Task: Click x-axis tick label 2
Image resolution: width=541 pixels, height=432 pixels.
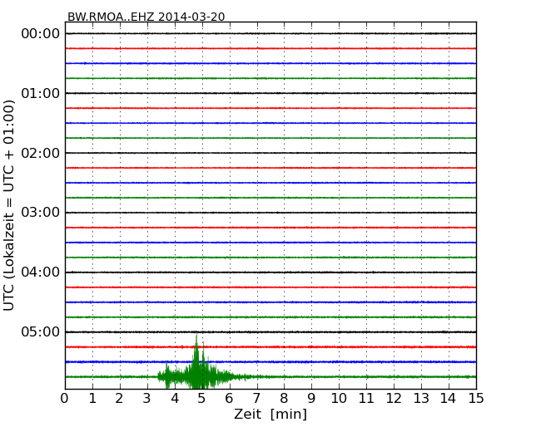Action: [120, 399]
